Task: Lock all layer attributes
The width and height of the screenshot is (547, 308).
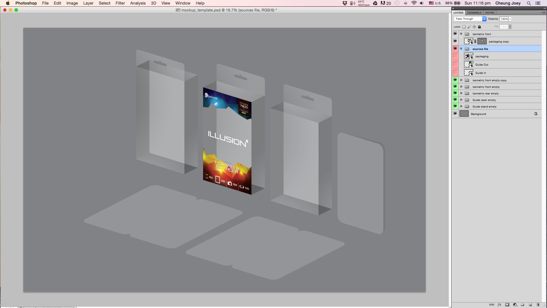Action: click(x=479, y=27)
